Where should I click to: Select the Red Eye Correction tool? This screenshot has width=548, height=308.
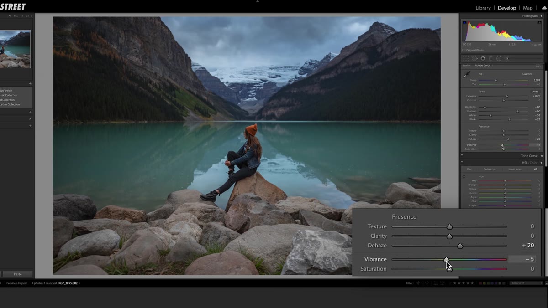tap(483, 58)
